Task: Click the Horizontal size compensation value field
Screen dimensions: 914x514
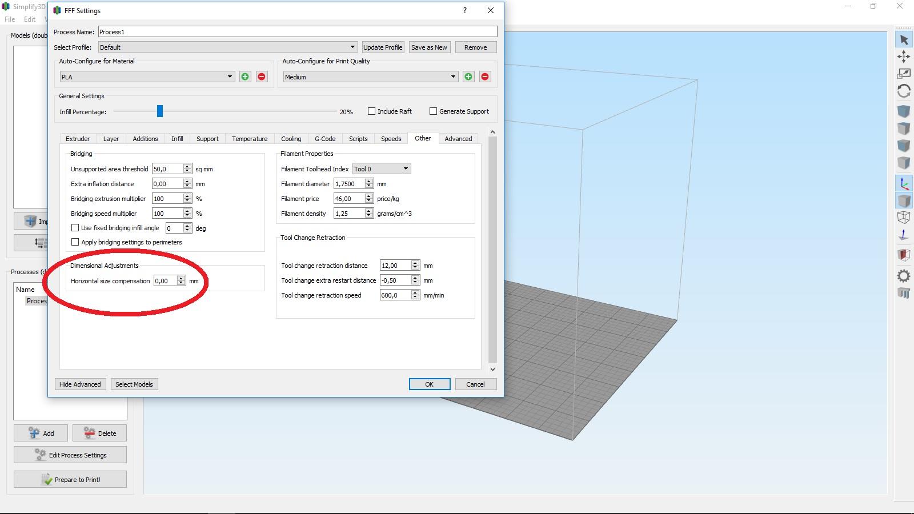Action: (165, 280)
